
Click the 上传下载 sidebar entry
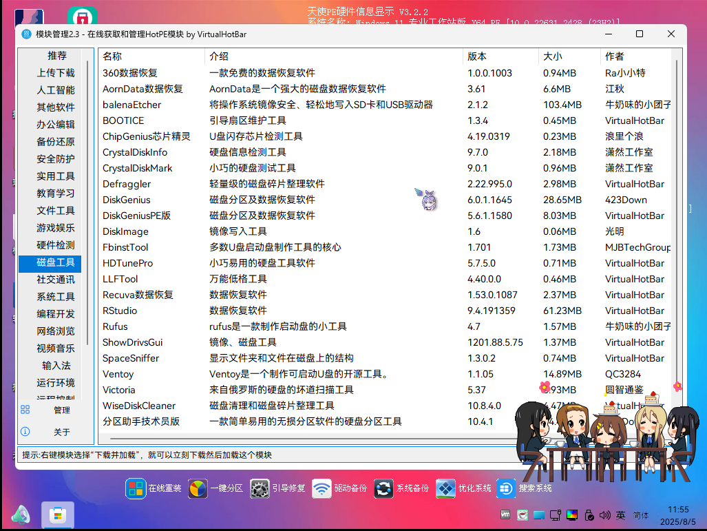pyautogui.click(x=56, y=72)
